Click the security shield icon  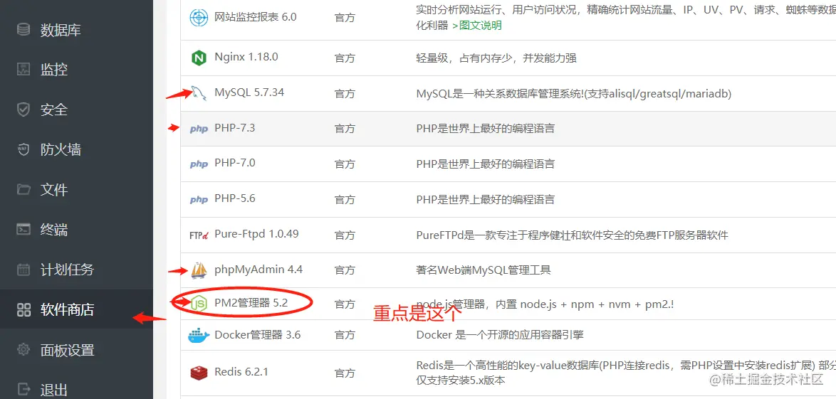pyautogui.click(x=23, y=110)
